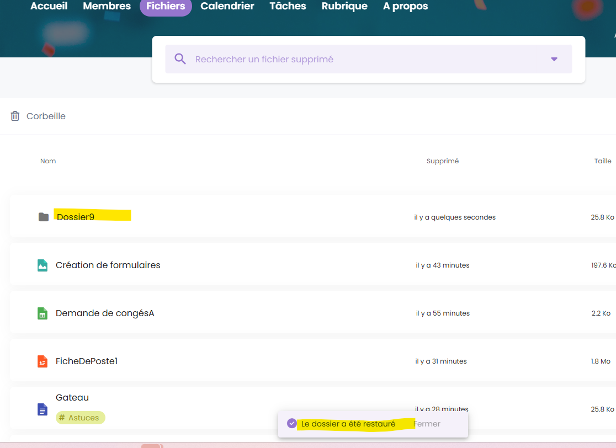Click the Création de formulaires image icon
Screen dimensions: 616x448
[43, 265]
